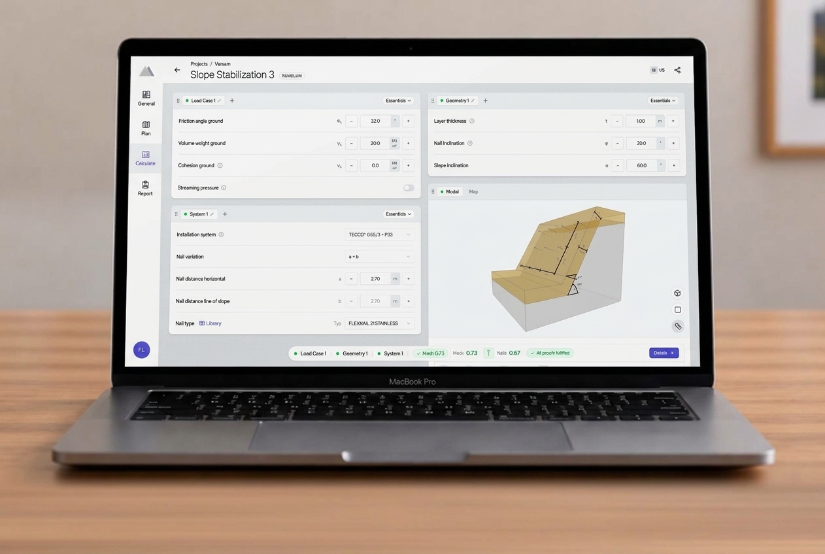825x554 pixels.
Task: Click the square view icon in the model viewer
Action: point(677,310)
